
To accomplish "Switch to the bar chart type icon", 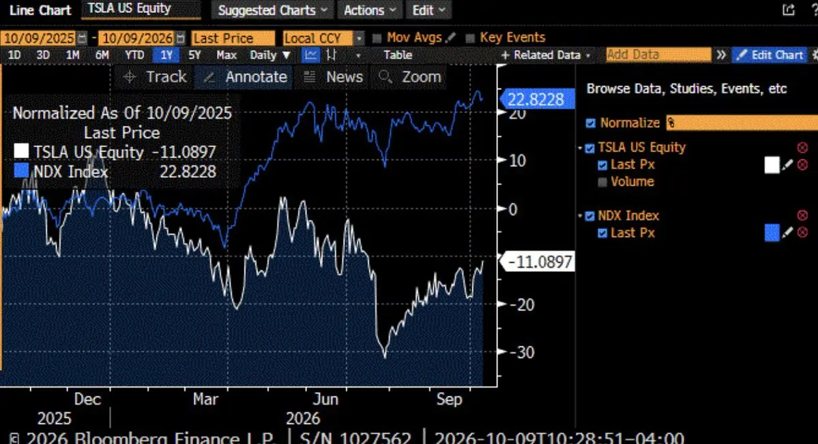I will [x=331, y=54].
